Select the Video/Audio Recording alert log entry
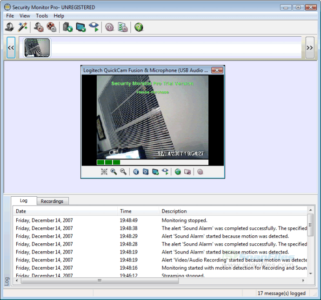The image size is (321, 300). click(160, 260)
